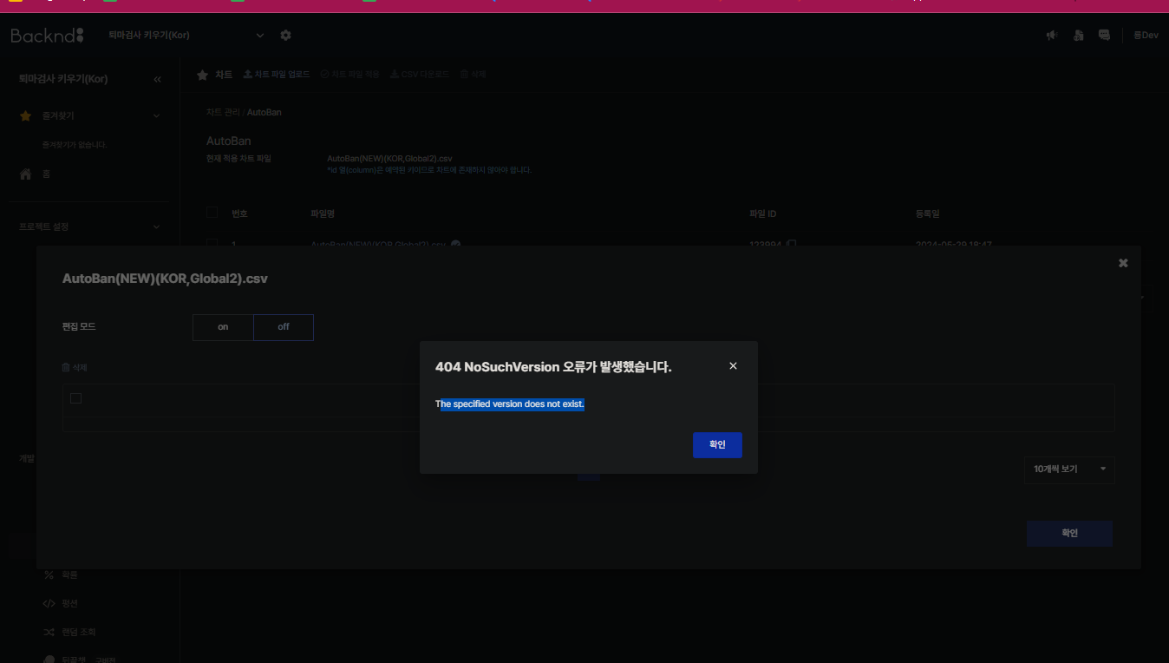The image size is (1169, 663).
Task: Collapse the 즐겨찾기 section chevron
Action: 156,115
